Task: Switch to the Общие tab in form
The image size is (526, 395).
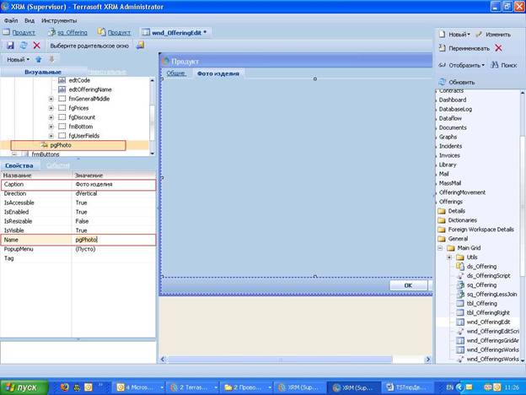Action: (176, 73)
